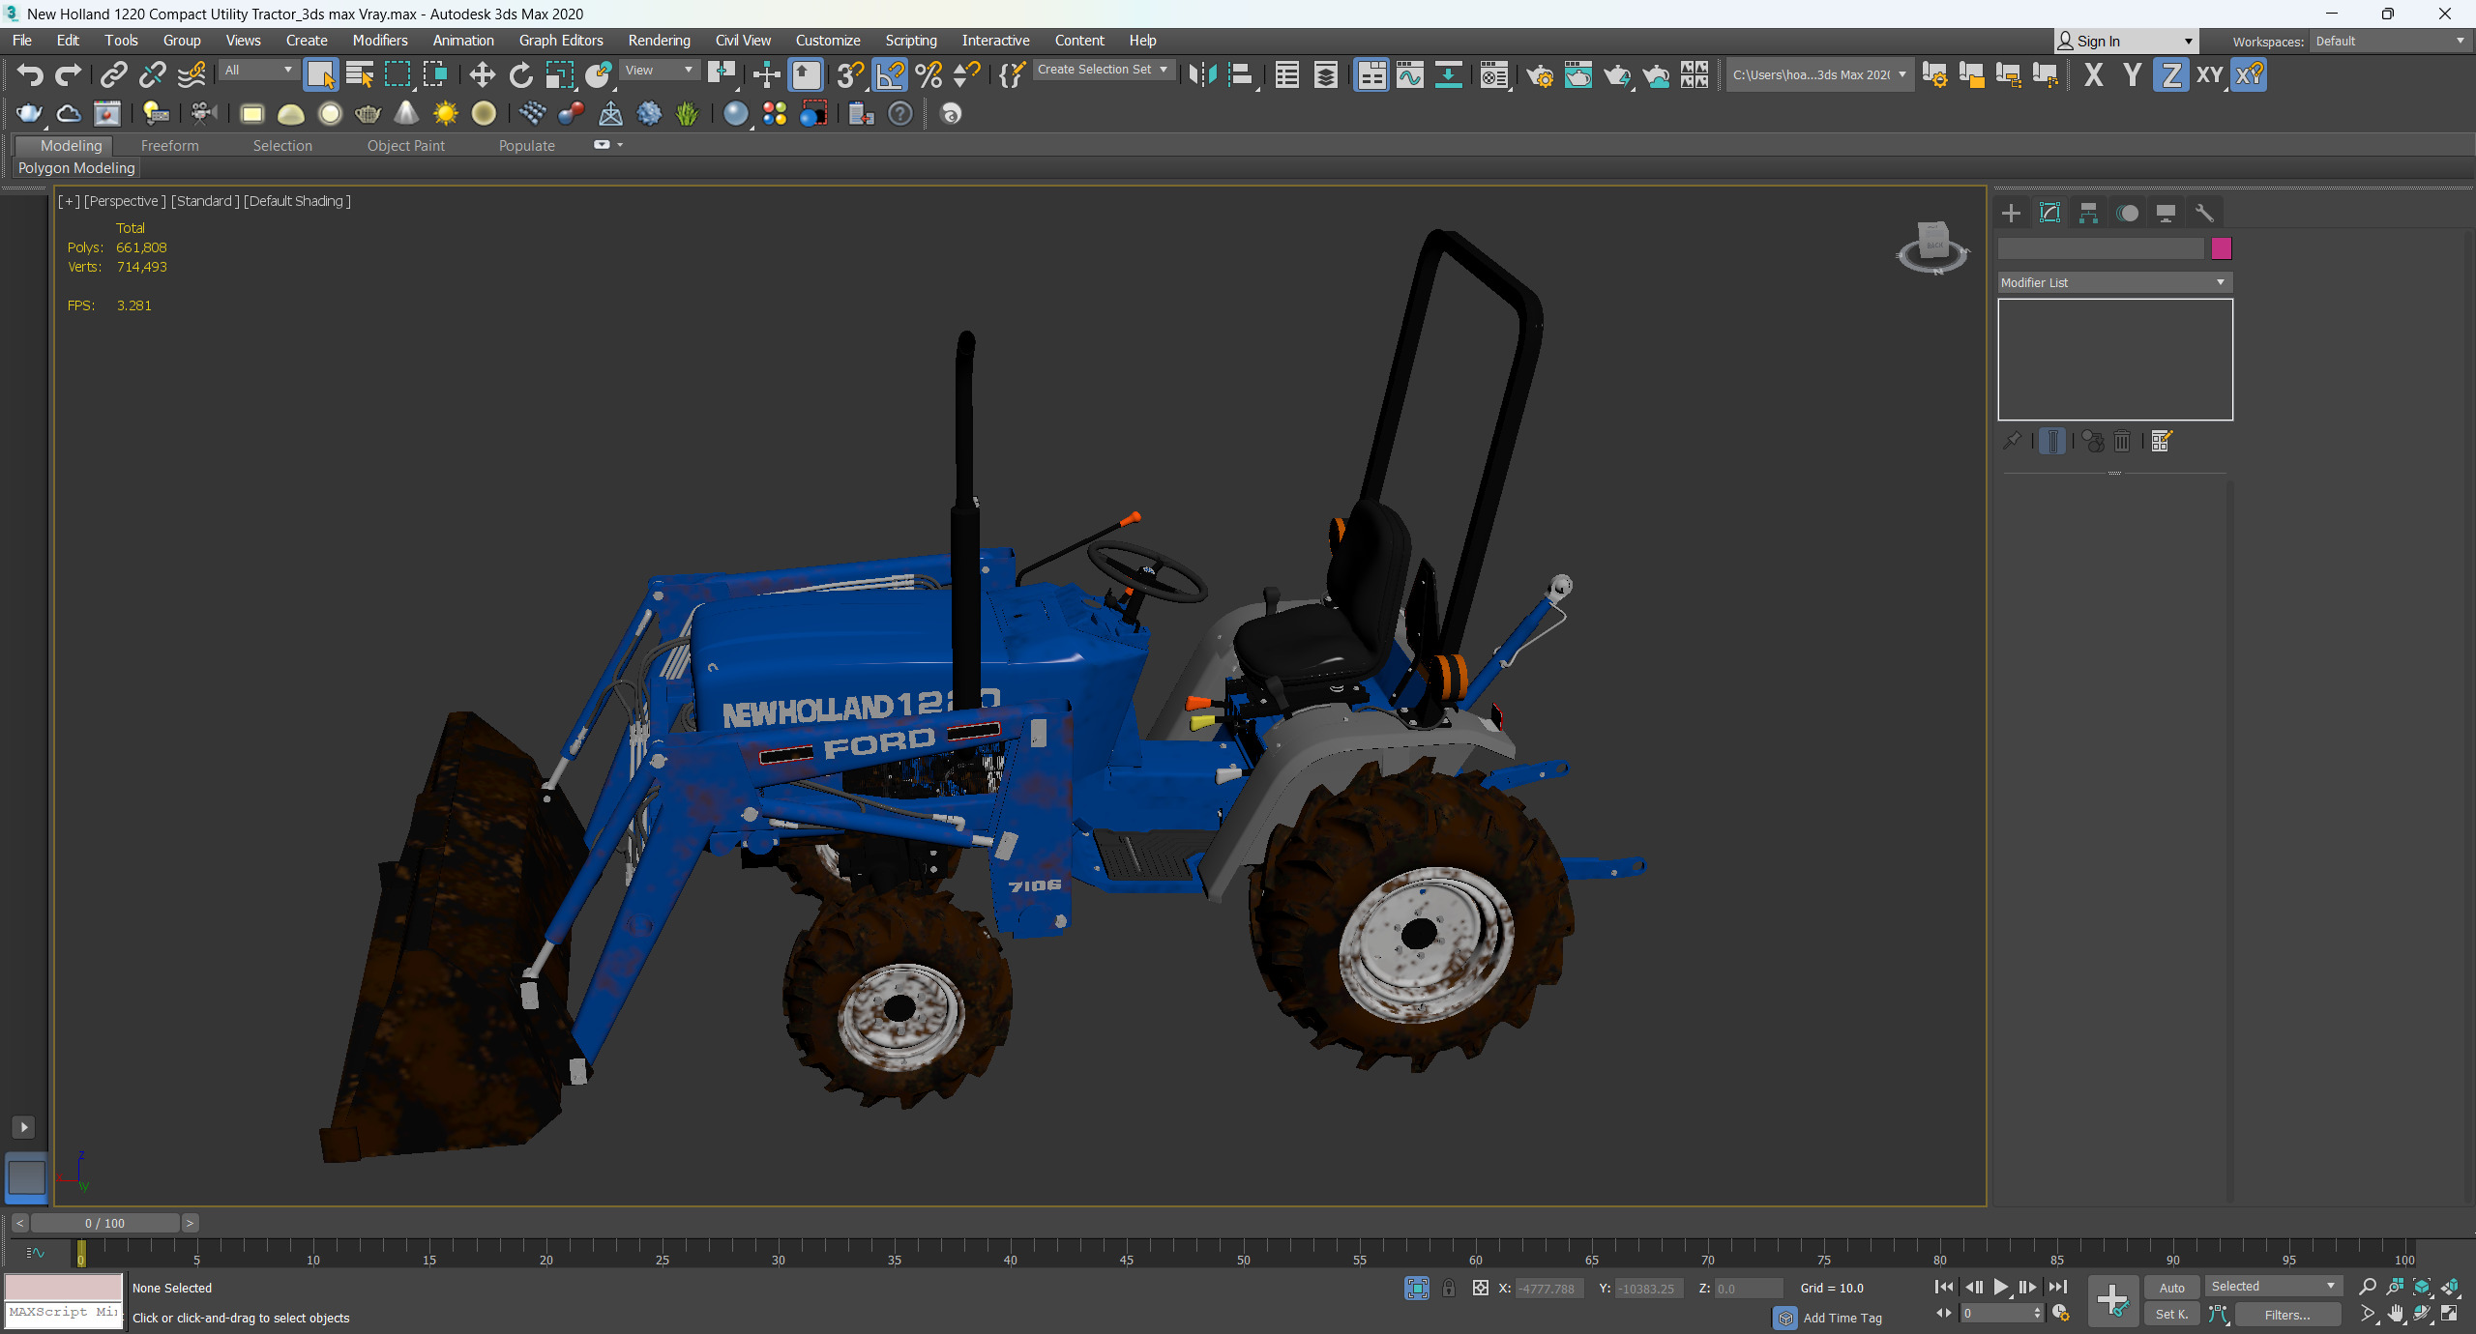Switch to the Freeform ribbon tab
The image size is (2476, 1334).
(x=169, y=146)
